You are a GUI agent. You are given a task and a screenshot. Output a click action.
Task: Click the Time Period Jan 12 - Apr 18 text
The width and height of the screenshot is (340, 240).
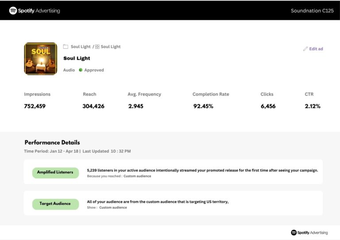(51, 151)
